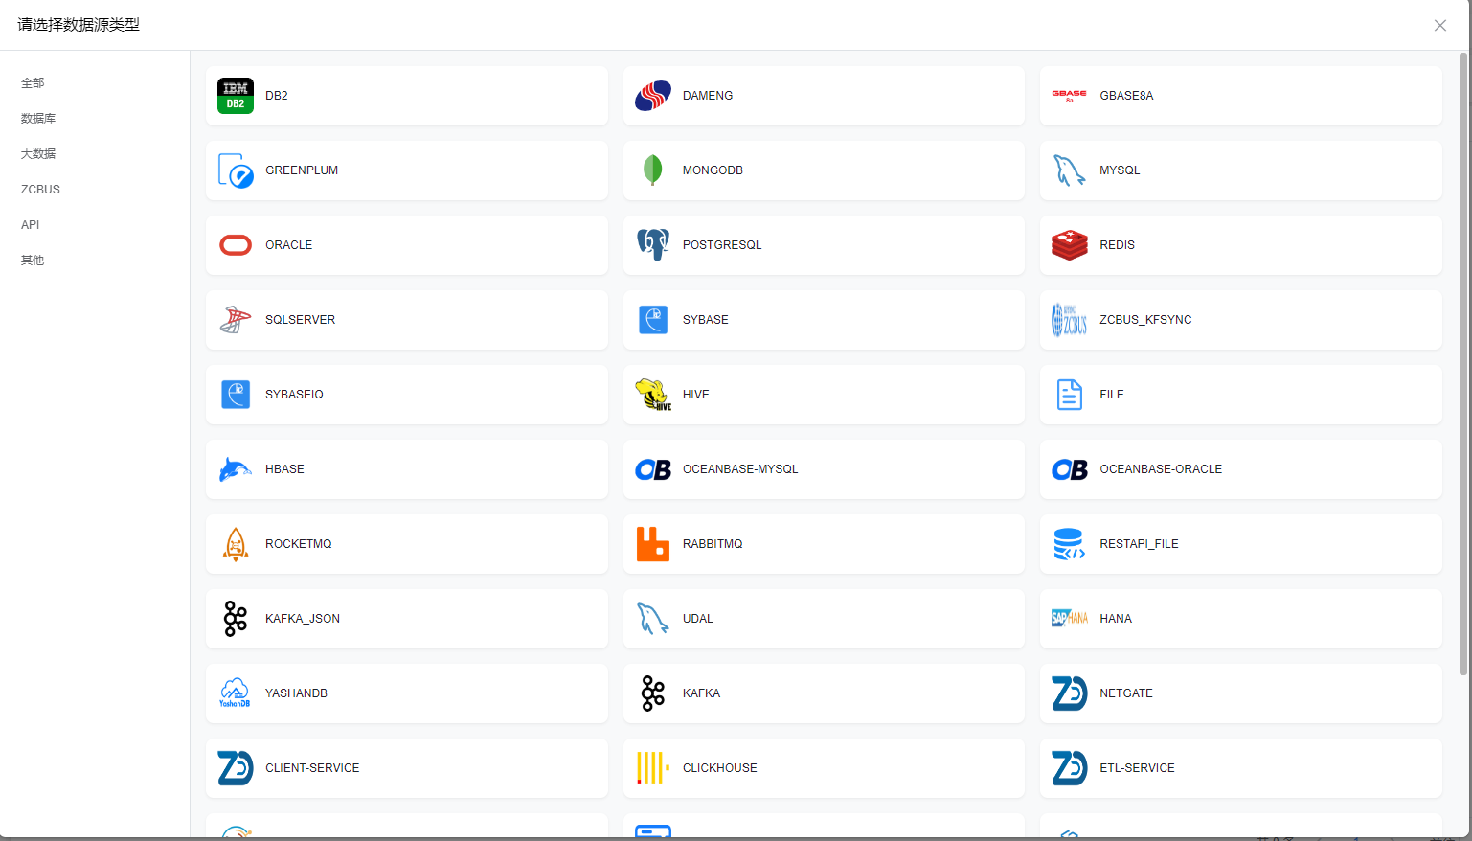1472x841 pixels.
Task: Pick the ClickHouse yellow bars icon
Action: (652, 768)
